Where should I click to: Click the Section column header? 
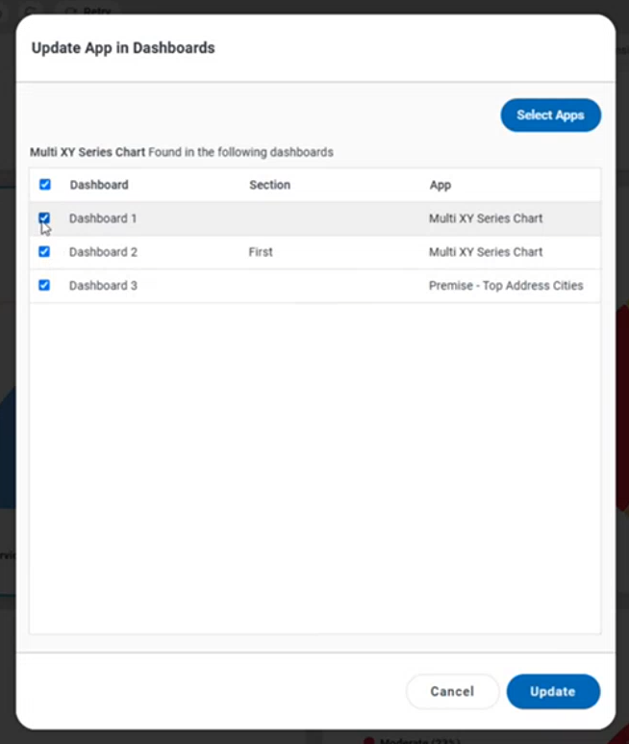pos(269,185)
